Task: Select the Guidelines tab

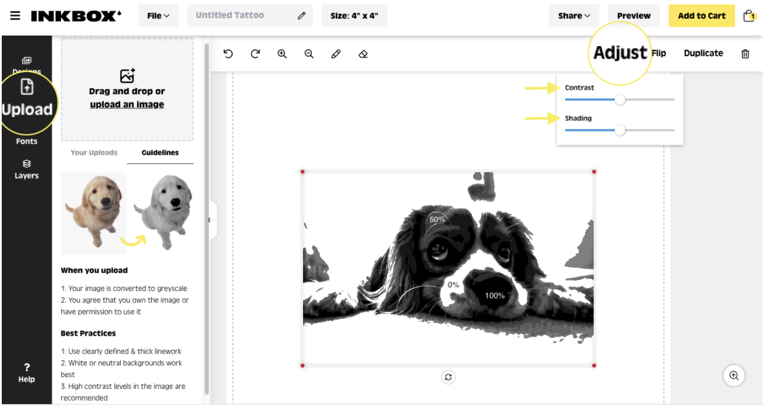Action: pos(160,153)
